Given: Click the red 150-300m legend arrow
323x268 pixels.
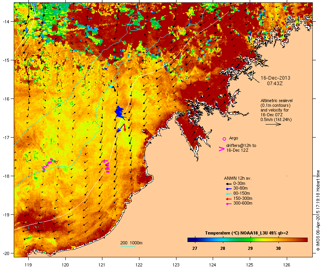Looking at the screenshot, I should (229, 199).
